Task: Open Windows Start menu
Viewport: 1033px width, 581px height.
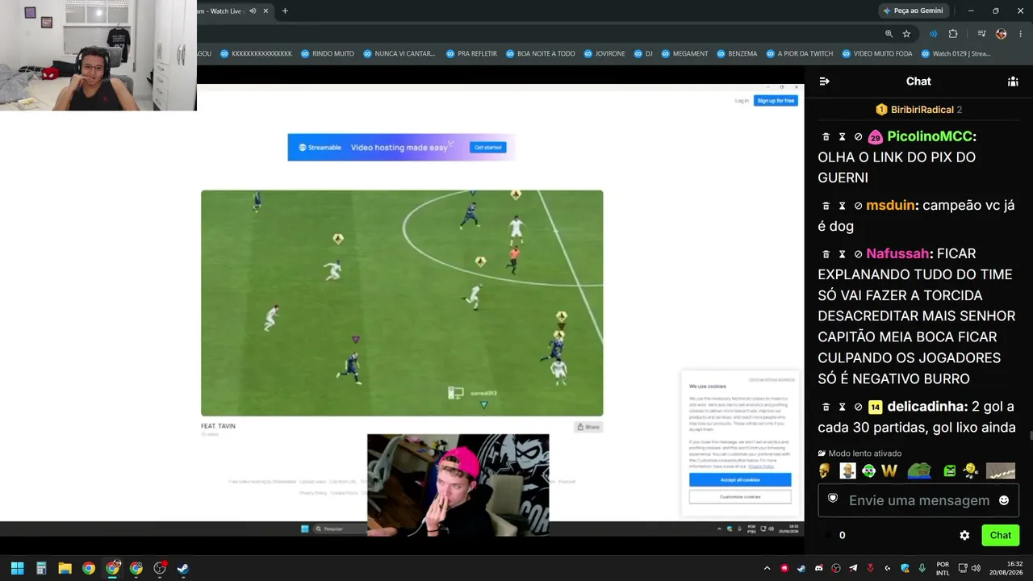Action: pos(17,568)
